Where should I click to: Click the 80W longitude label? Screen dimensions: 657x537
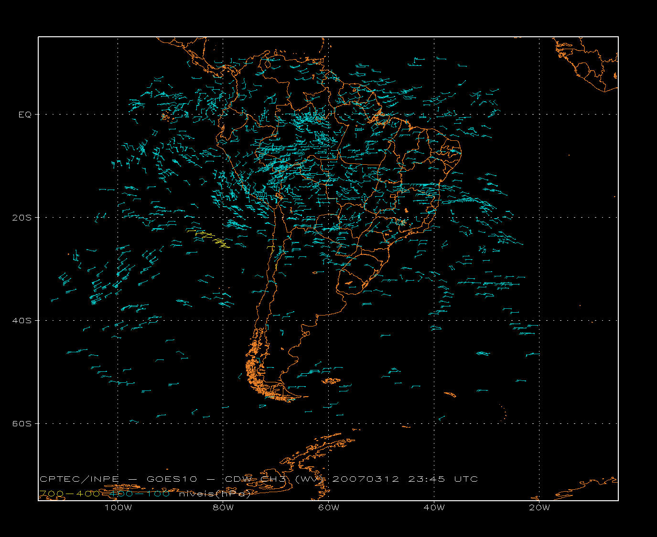coord(223,507)
